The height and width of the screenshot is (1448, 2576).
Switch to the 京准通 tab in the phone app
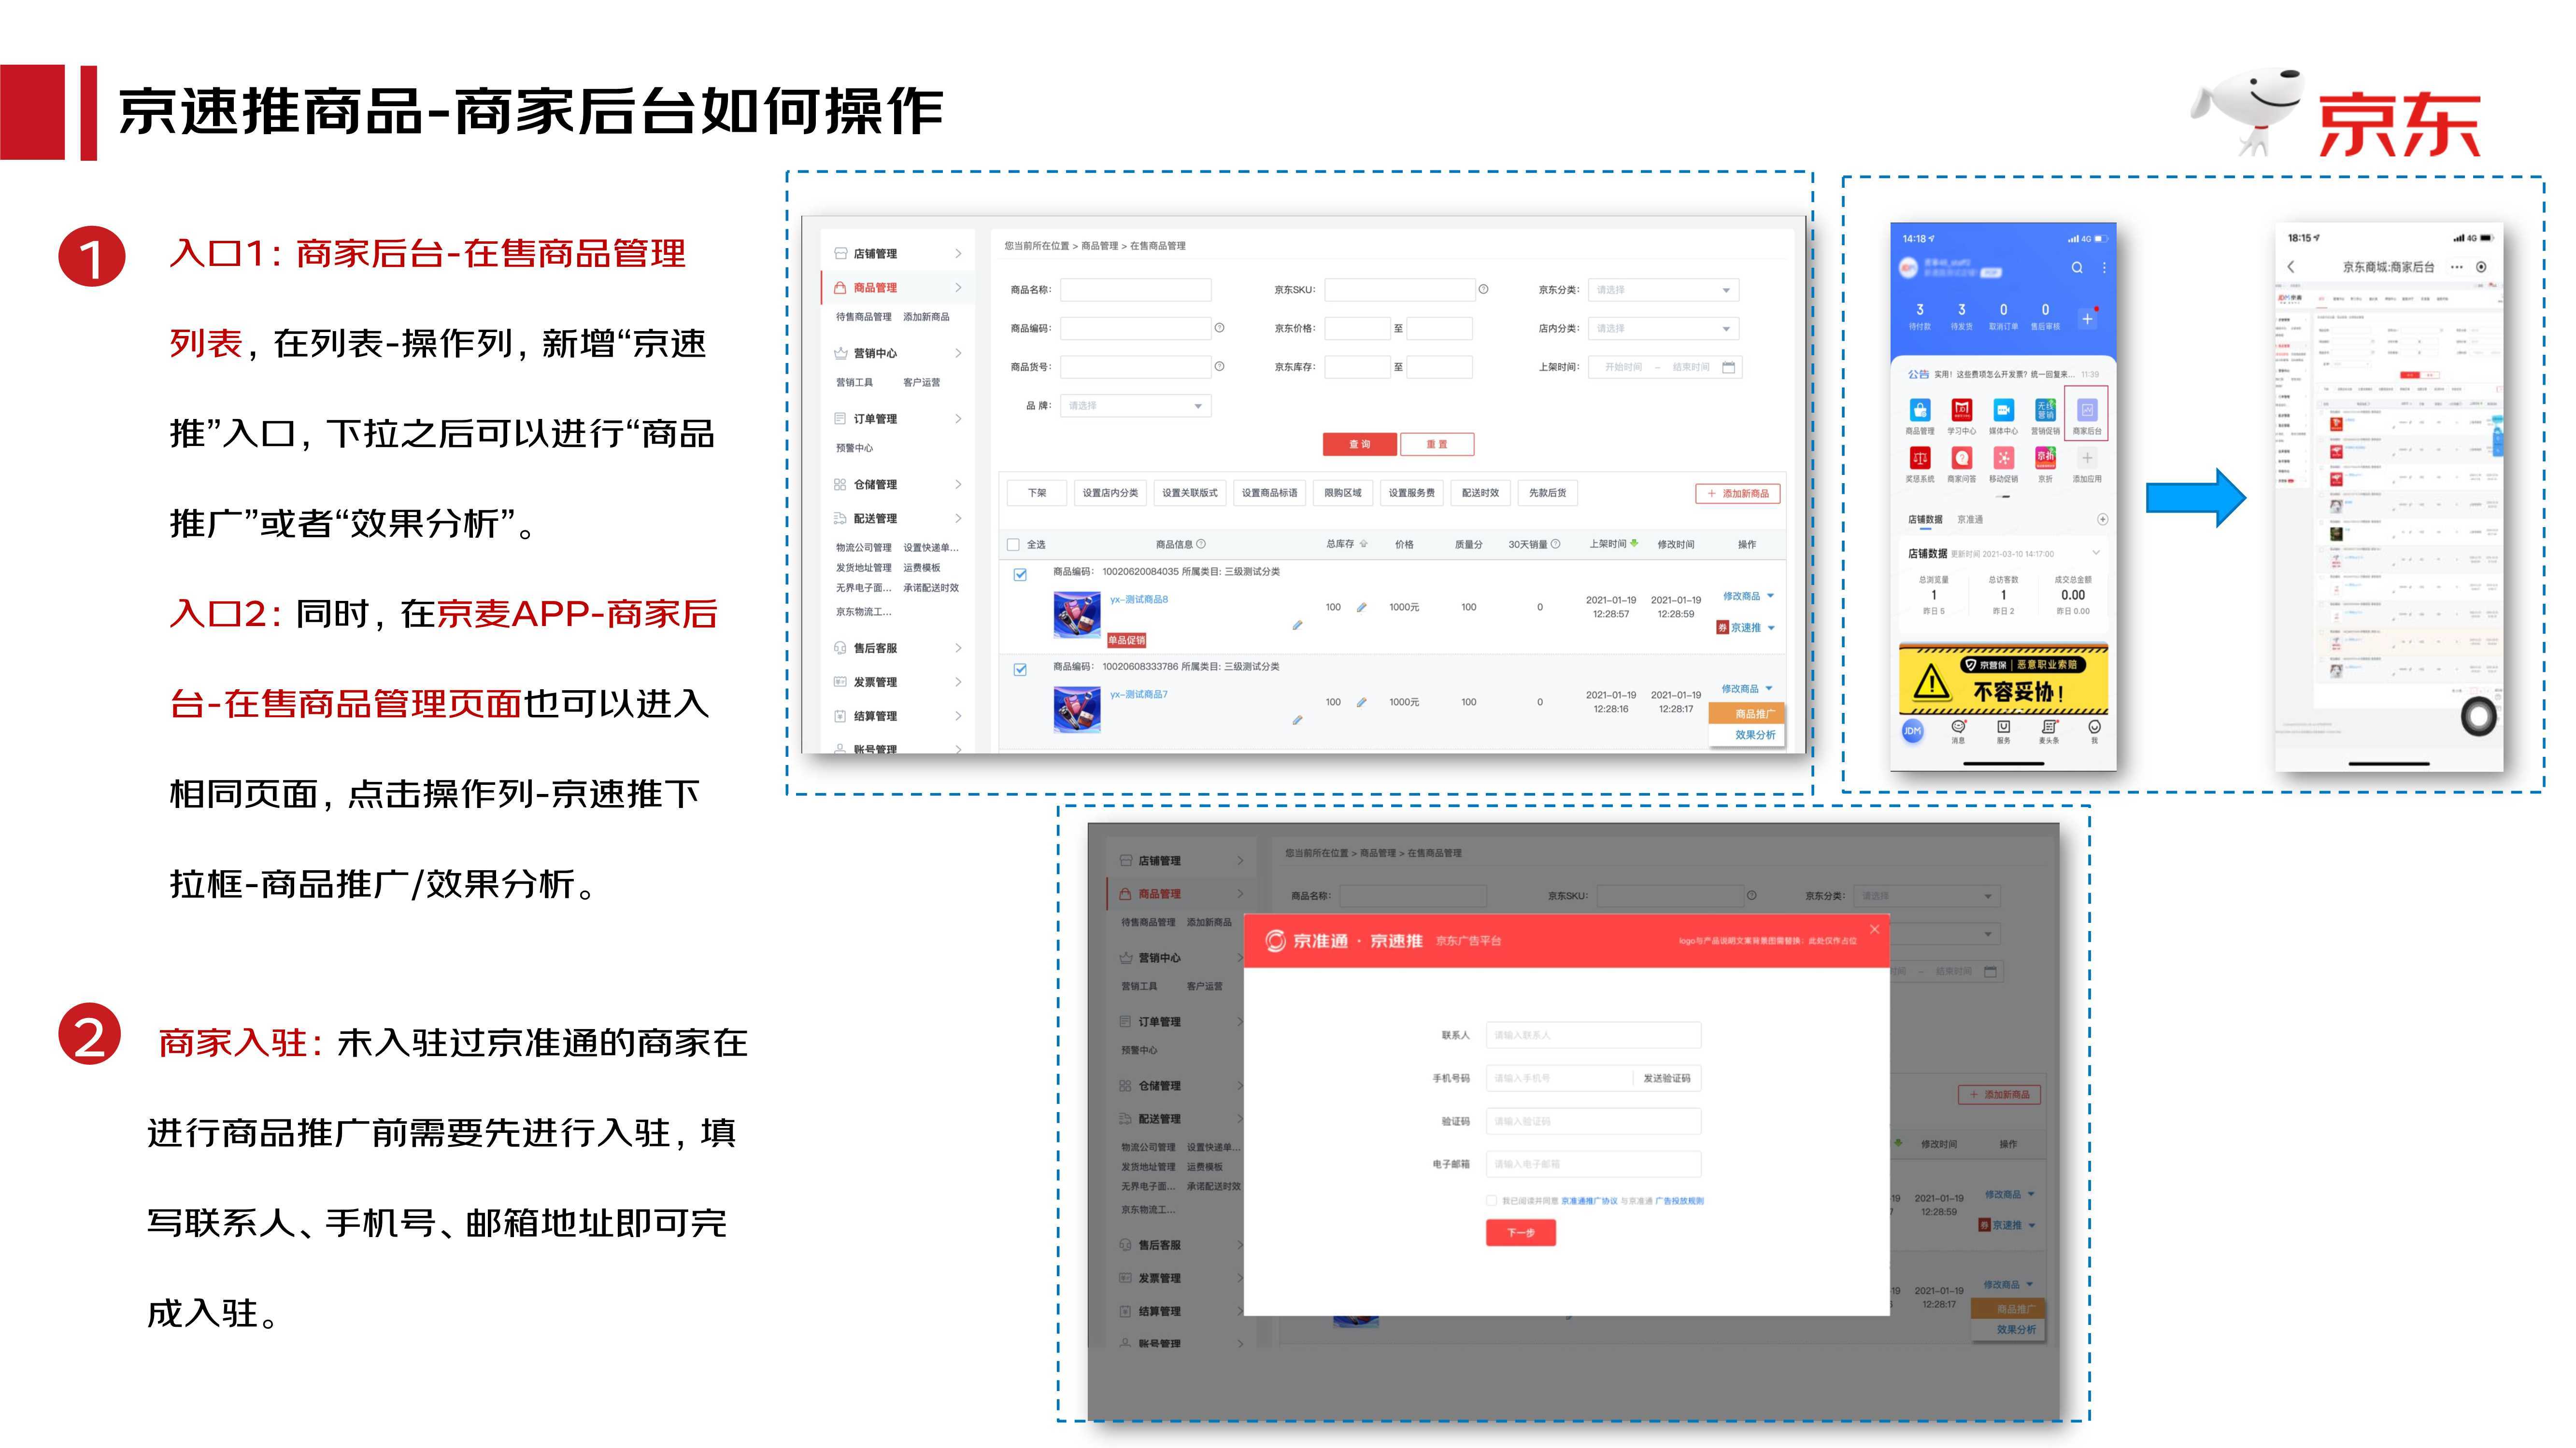pos(1969,520)
